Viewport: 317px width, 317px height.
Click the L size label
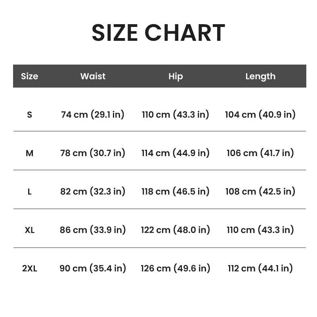click(29, 191)
